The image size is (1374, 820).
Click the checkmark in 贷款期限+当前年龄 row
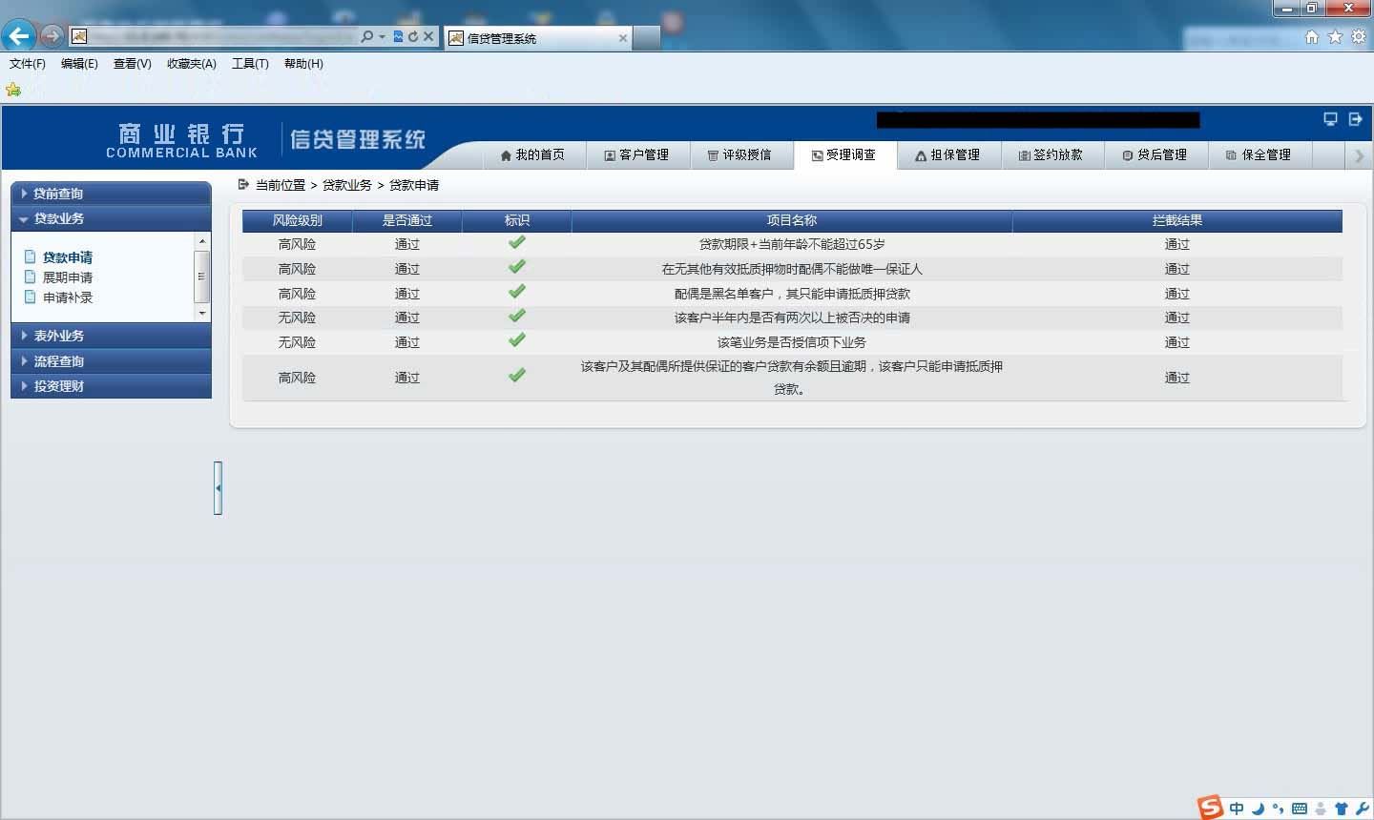517,242
